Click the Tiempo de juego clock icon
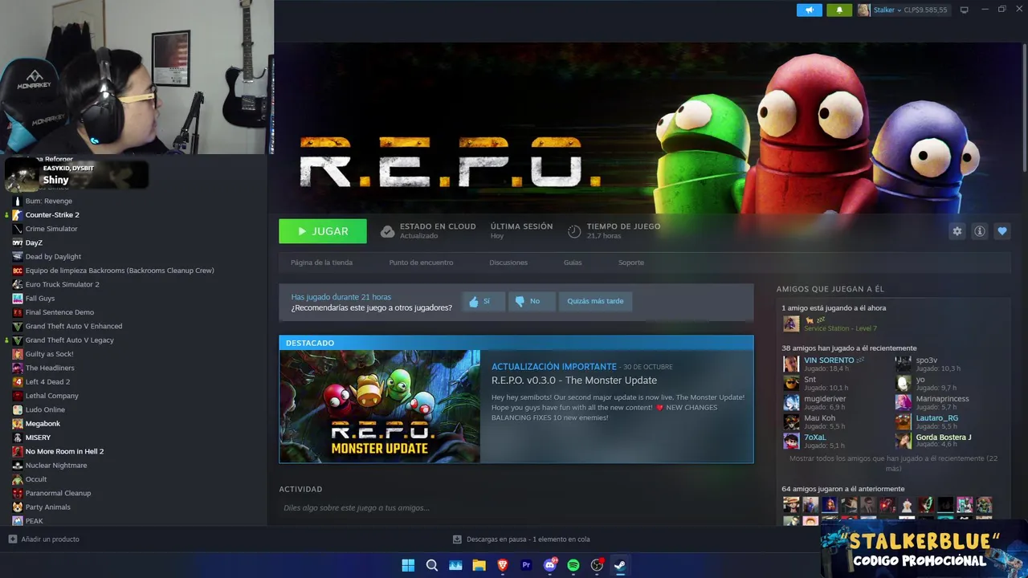The height and width of the screenshot is (578, 1028). [574, 231]
